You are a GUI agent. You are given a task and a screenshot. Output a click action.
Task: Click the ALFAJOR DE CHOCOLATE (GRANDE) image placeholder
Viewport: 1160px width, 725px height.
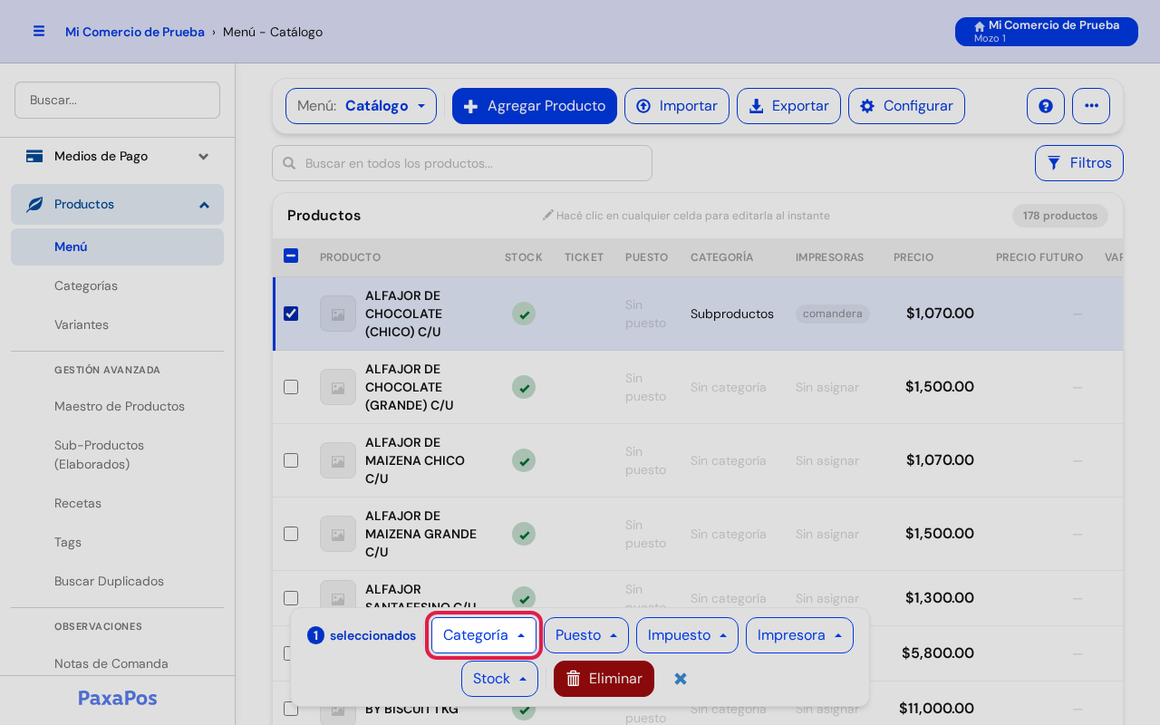point(338,387)
